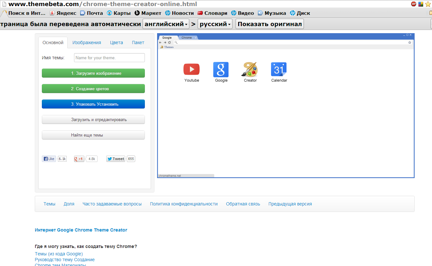This screenshot has width=432, height=266.
Task: Open the Почта mail bookmark
Action: (x=91, y=13)
